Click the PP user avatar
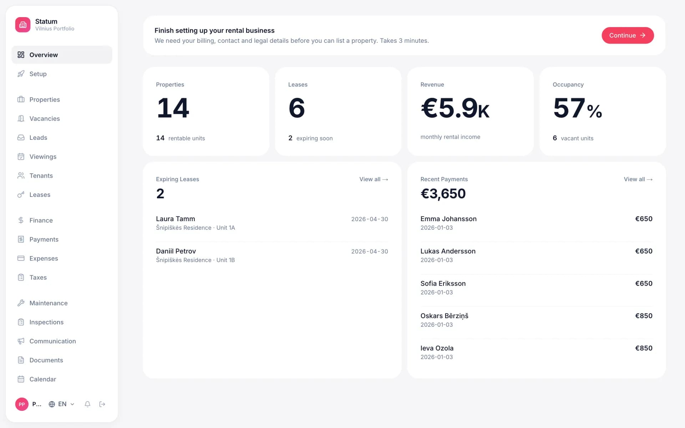 click(22, 404)
